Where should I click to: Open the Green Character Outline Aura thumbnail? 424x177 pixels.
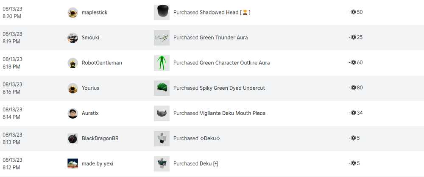tap(162, 63)
